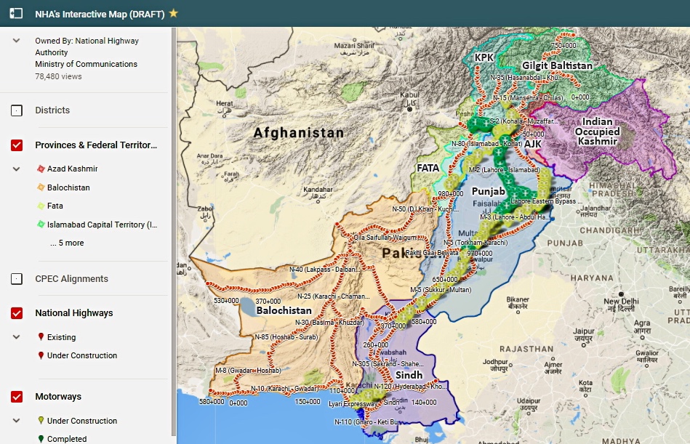Select the Fata light-green marker icon
Image resolution: width=690 pixels, height=444 pixels.
point(41,206)
